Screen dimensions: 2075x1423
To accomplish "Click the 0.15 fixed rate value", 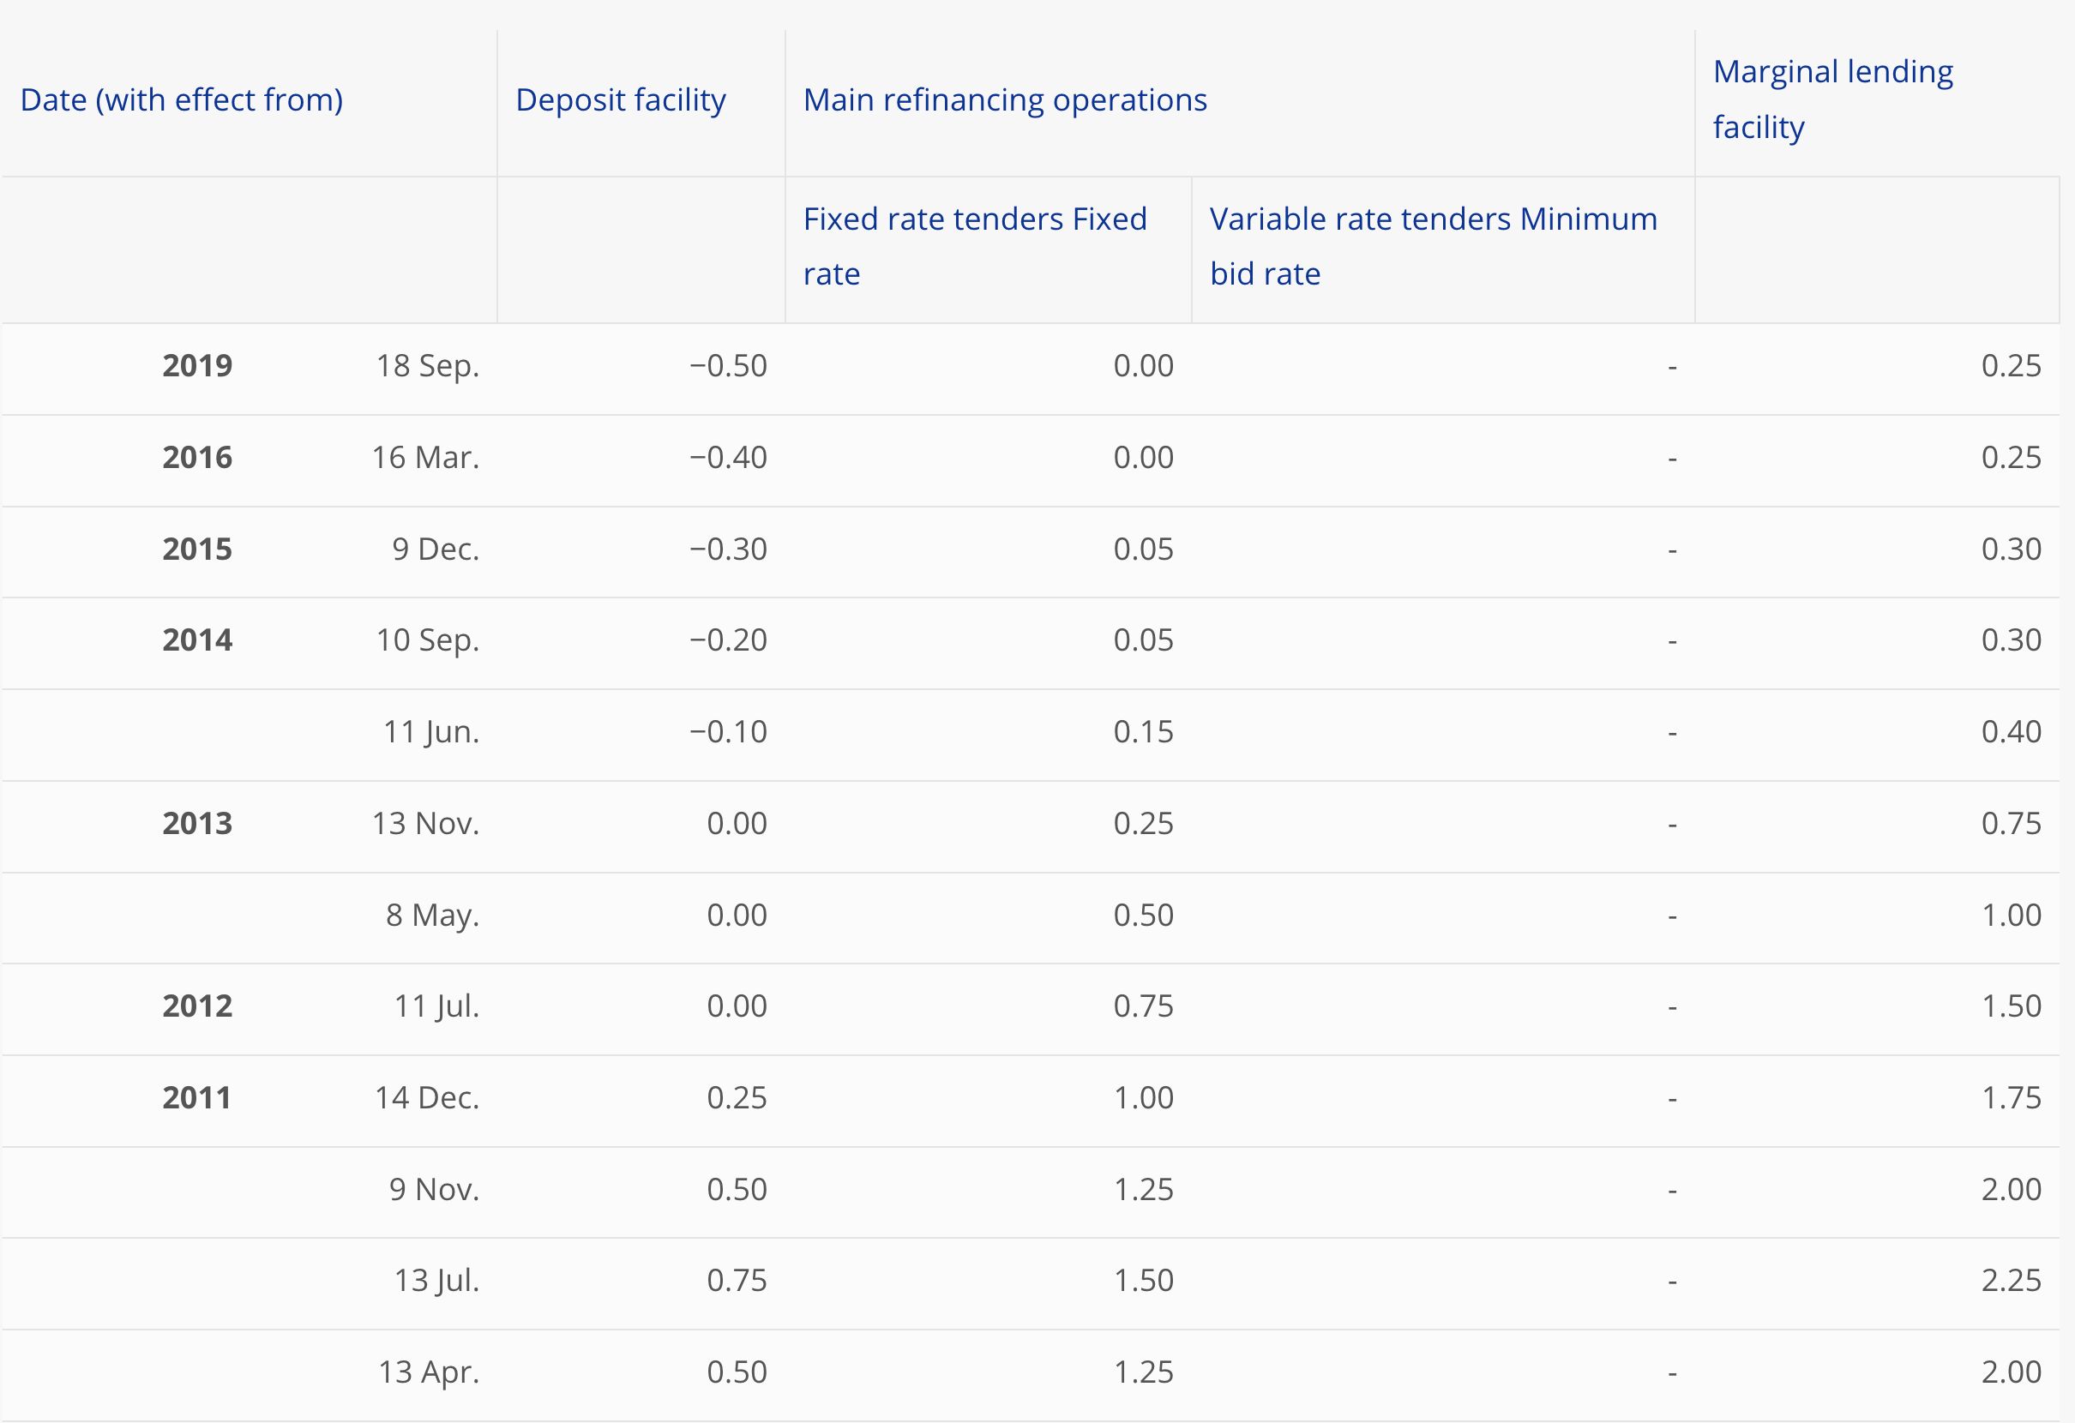I will (1143, 732).
